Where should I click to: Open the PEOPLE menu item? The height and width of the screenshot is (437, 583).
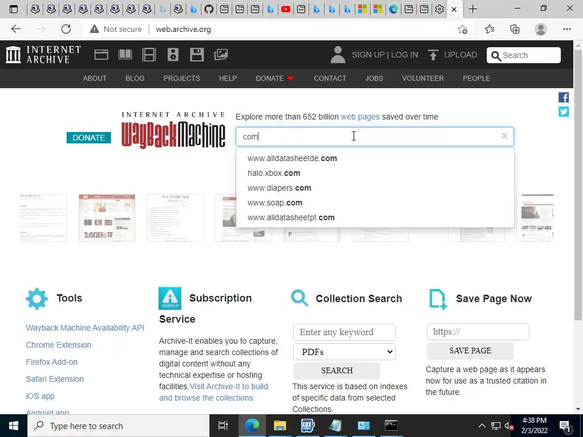477,79
